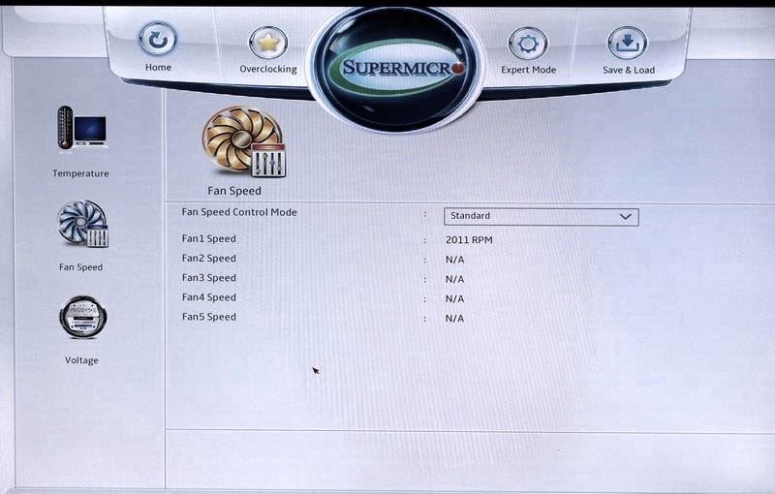Open Save & Load download icon

627,44
